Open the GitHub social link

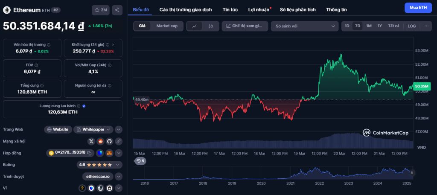coord(109,141)
